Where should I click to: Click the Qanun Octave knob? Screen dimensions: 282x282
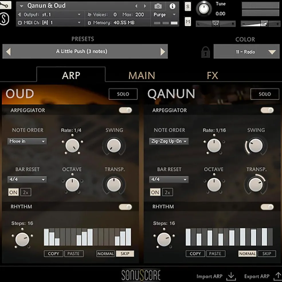214,185
